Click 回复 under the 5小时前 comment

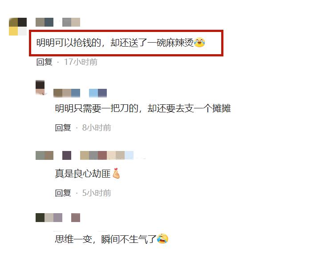[x=63, y=193]
